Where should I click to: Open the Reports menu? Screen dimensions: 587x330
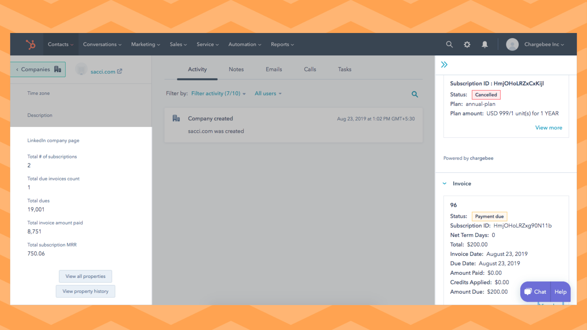[x=282, y=44]
